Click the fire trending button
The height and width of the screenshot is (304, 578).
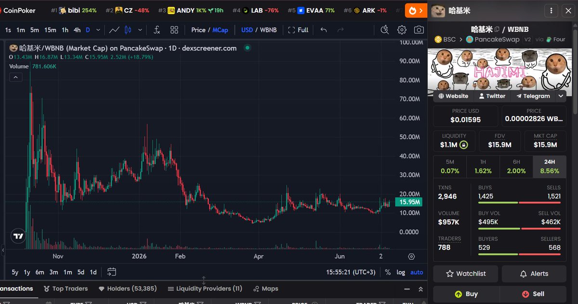coord(416,10)
